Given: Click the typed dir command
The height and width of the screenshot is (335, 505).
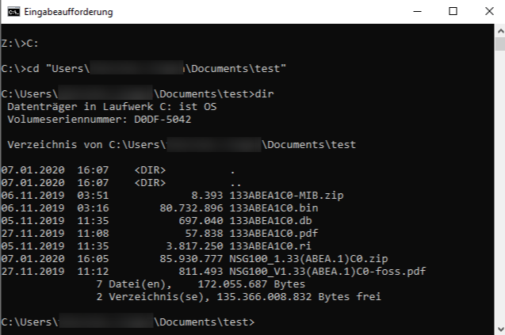Looking at the screenshot, I should 265,93.
